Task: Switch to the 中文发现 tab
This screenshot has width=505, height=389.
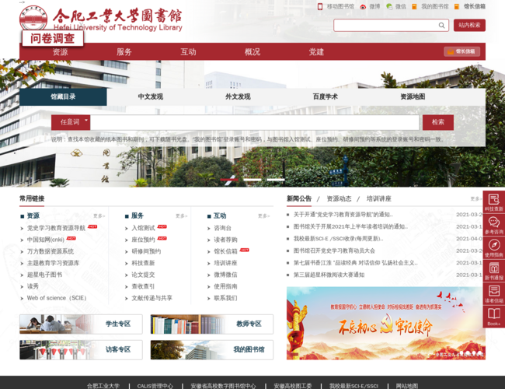Action: pos(151,96)
